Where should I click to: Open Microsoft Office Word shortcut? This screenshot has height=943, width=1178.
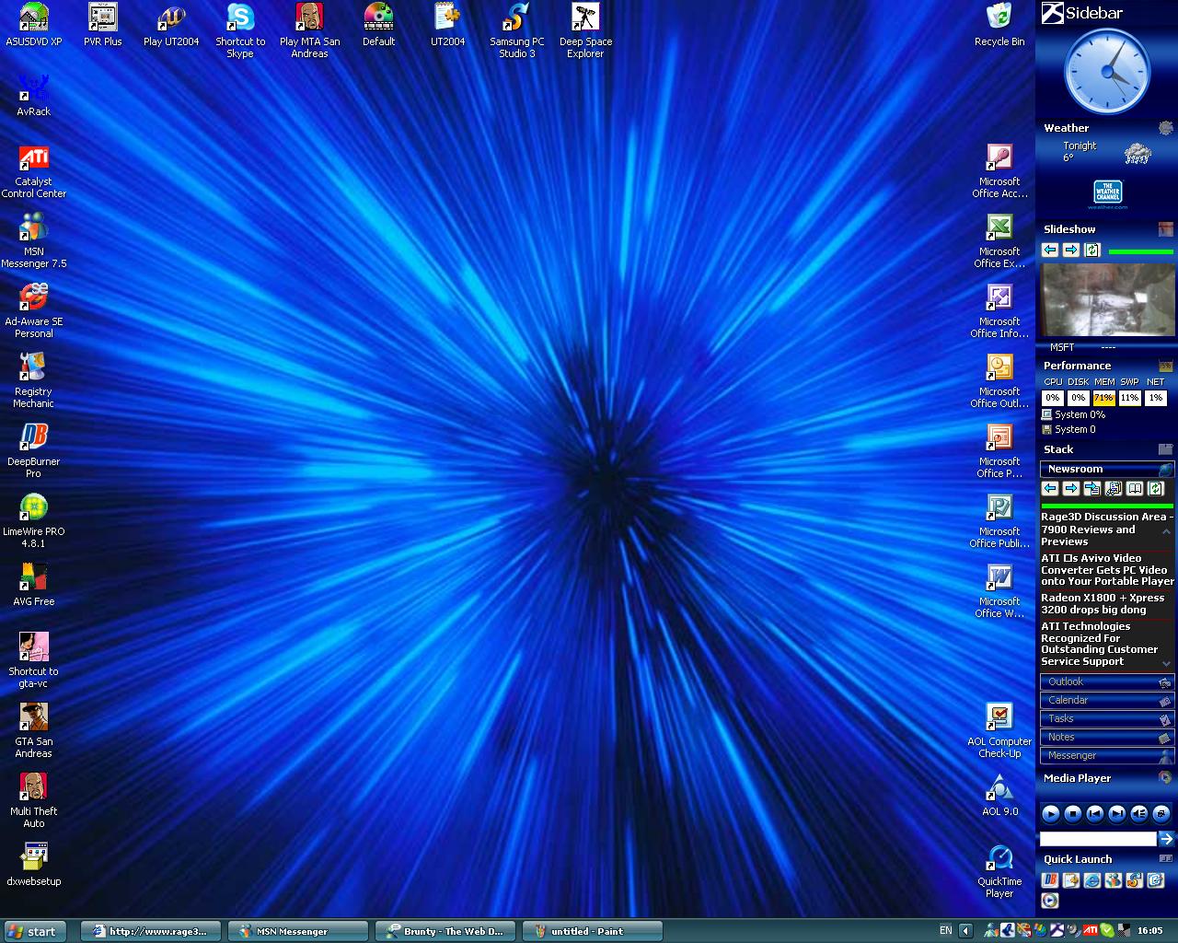coord(999,591)
